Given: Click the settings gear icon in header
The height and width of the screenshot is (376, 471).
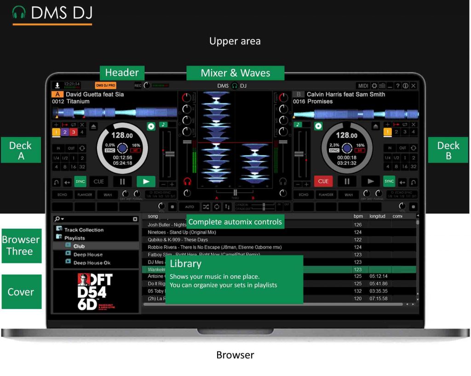Looking at the screenshot, I should click(x=374, y=86).
